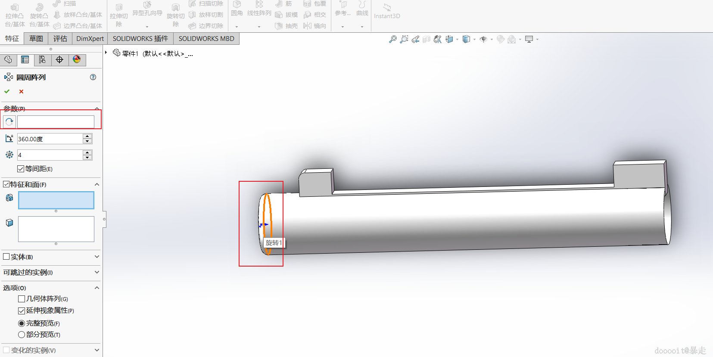Switch to the SOLIDWORKS MBD tab

pyautogui.click(x=206, y=38)
